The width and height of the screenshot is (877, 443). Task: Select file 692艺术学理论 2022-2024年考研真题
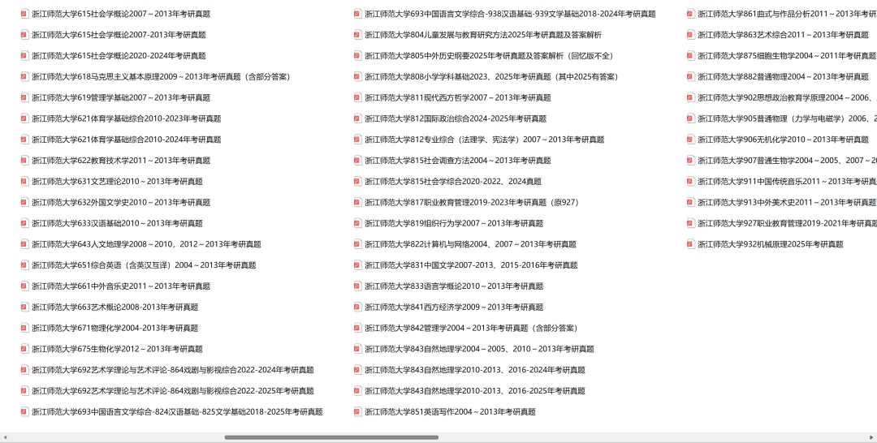pyautogui.click(x=167, y=370)
